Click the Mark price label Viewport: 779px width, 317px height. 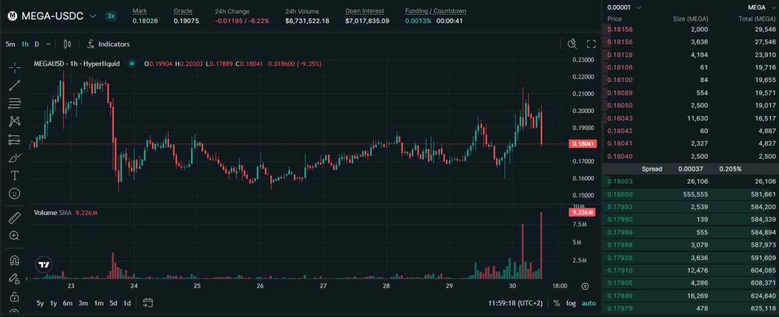pyautogui.click(x=139, y=11)
